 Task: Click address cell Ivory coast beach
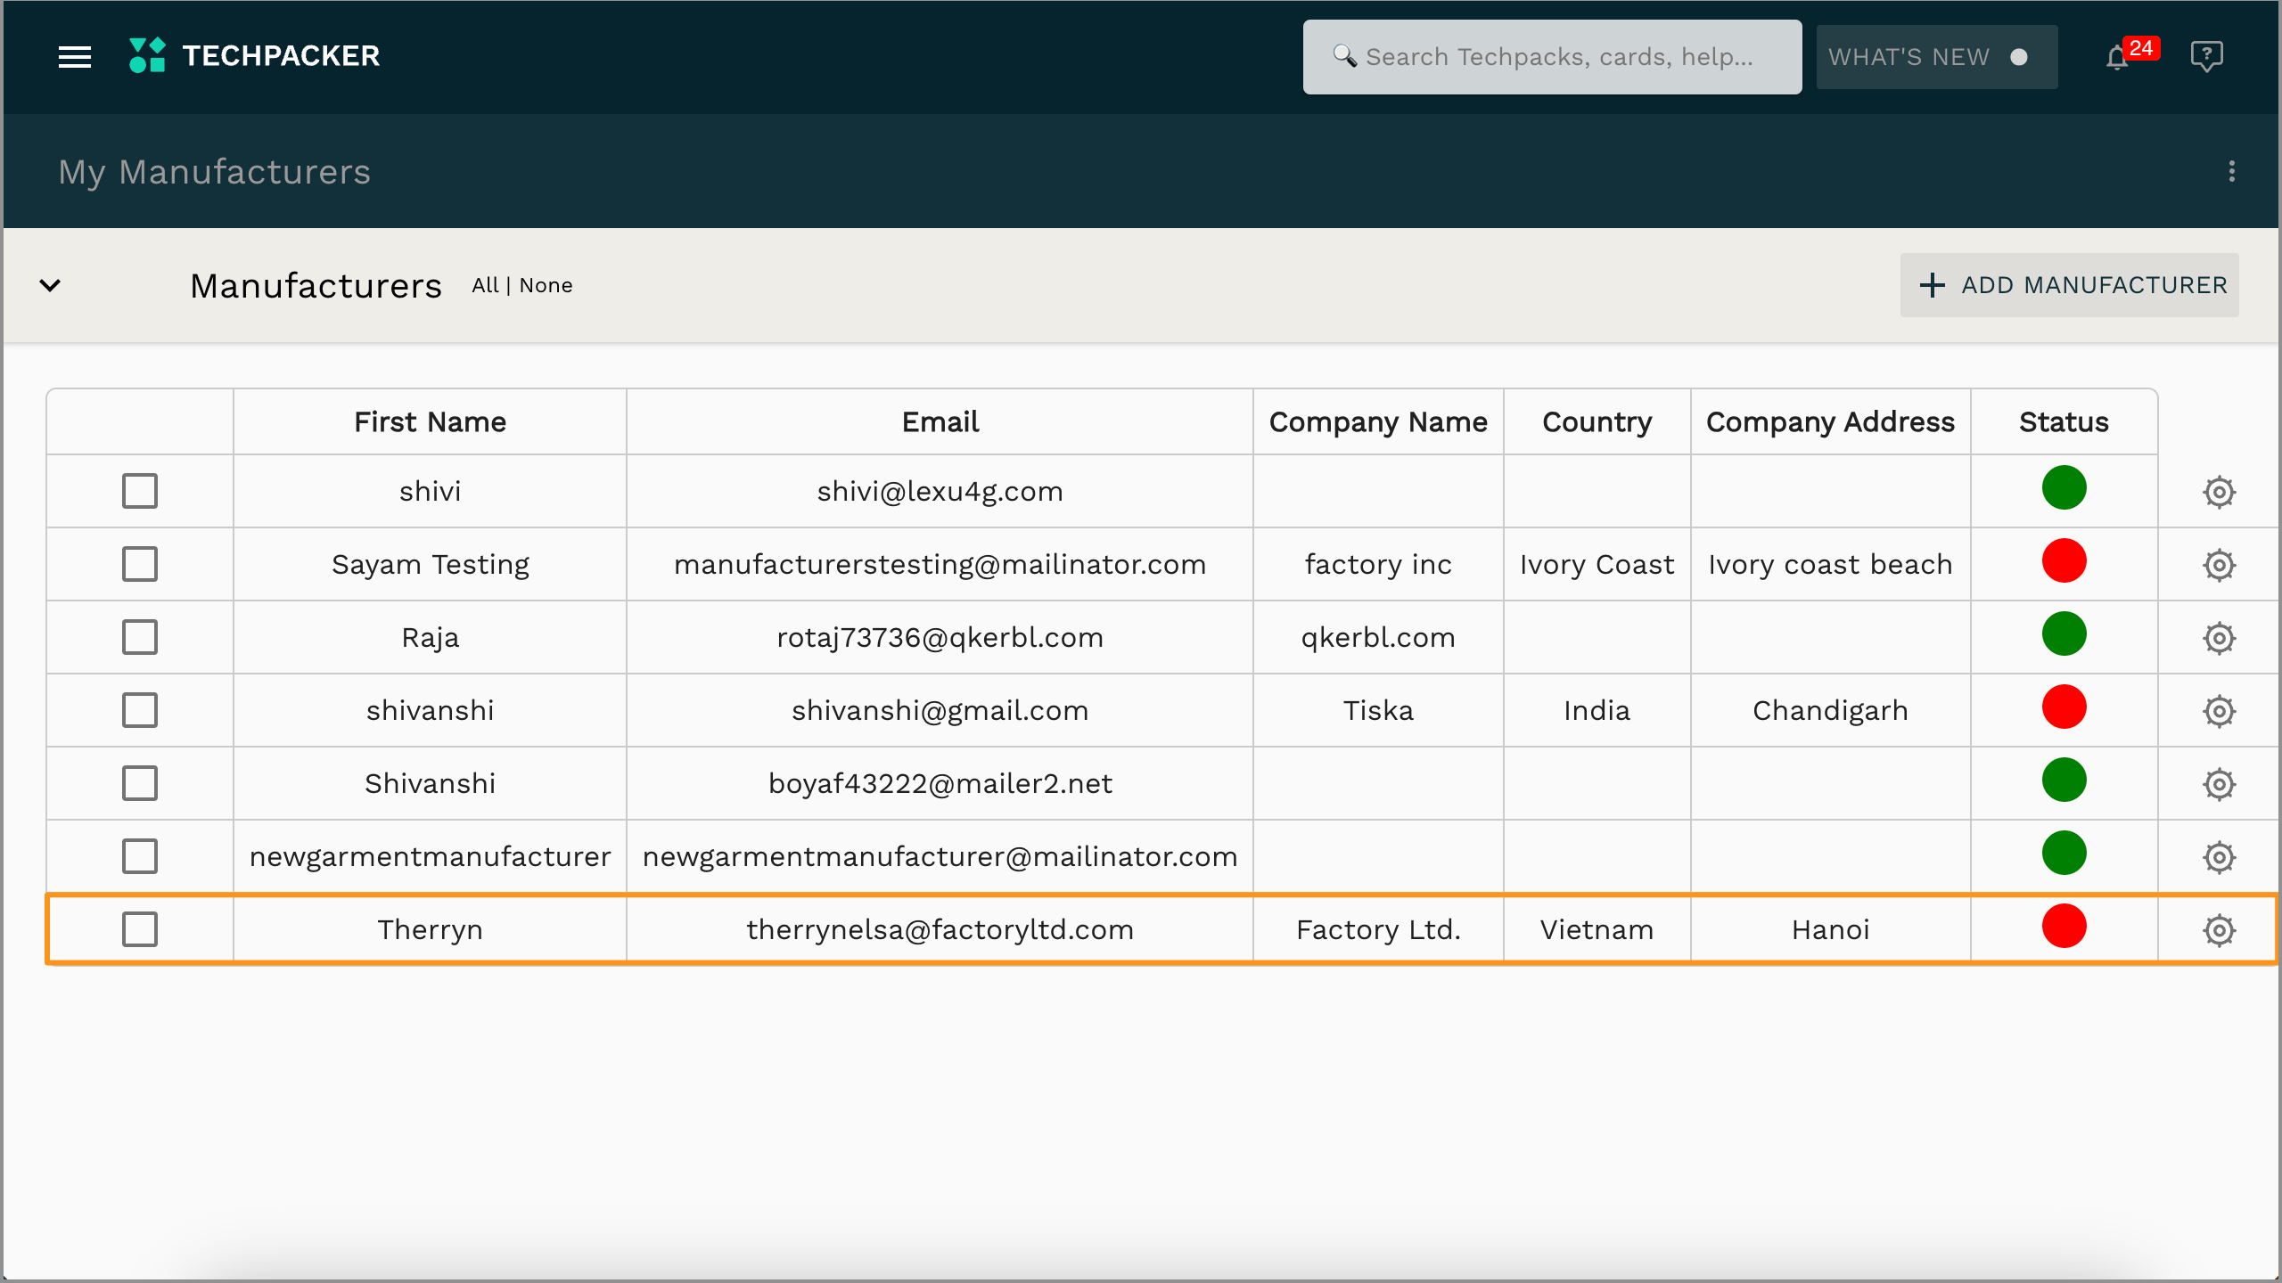[x=1830, y=564]
